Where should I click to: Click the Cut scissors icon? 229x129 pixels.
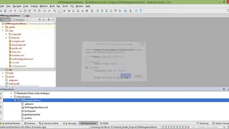point(21,11)
